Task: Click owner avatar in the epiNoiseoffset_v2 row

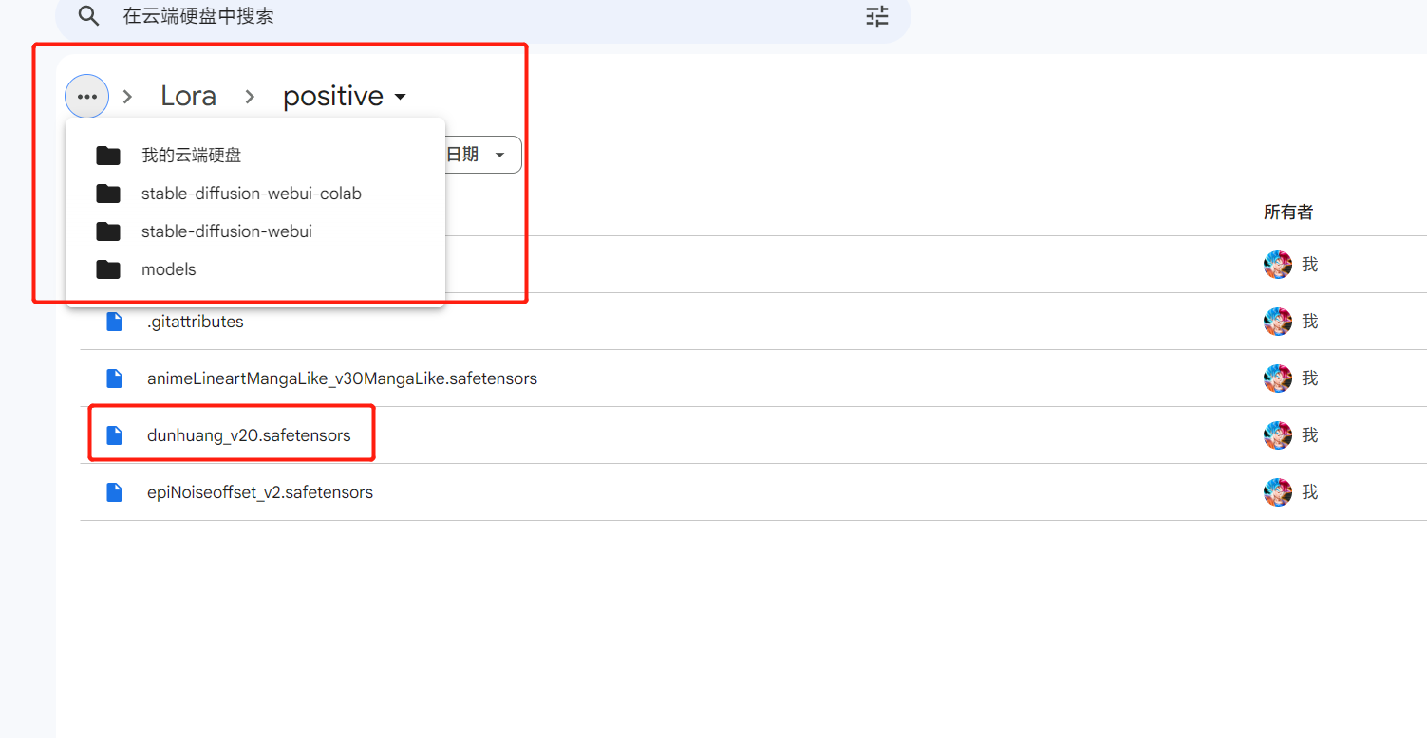Action: [x=1277, y=492]
